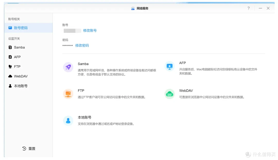
Task: Click the 账号 field label
Action: (65, 25)
